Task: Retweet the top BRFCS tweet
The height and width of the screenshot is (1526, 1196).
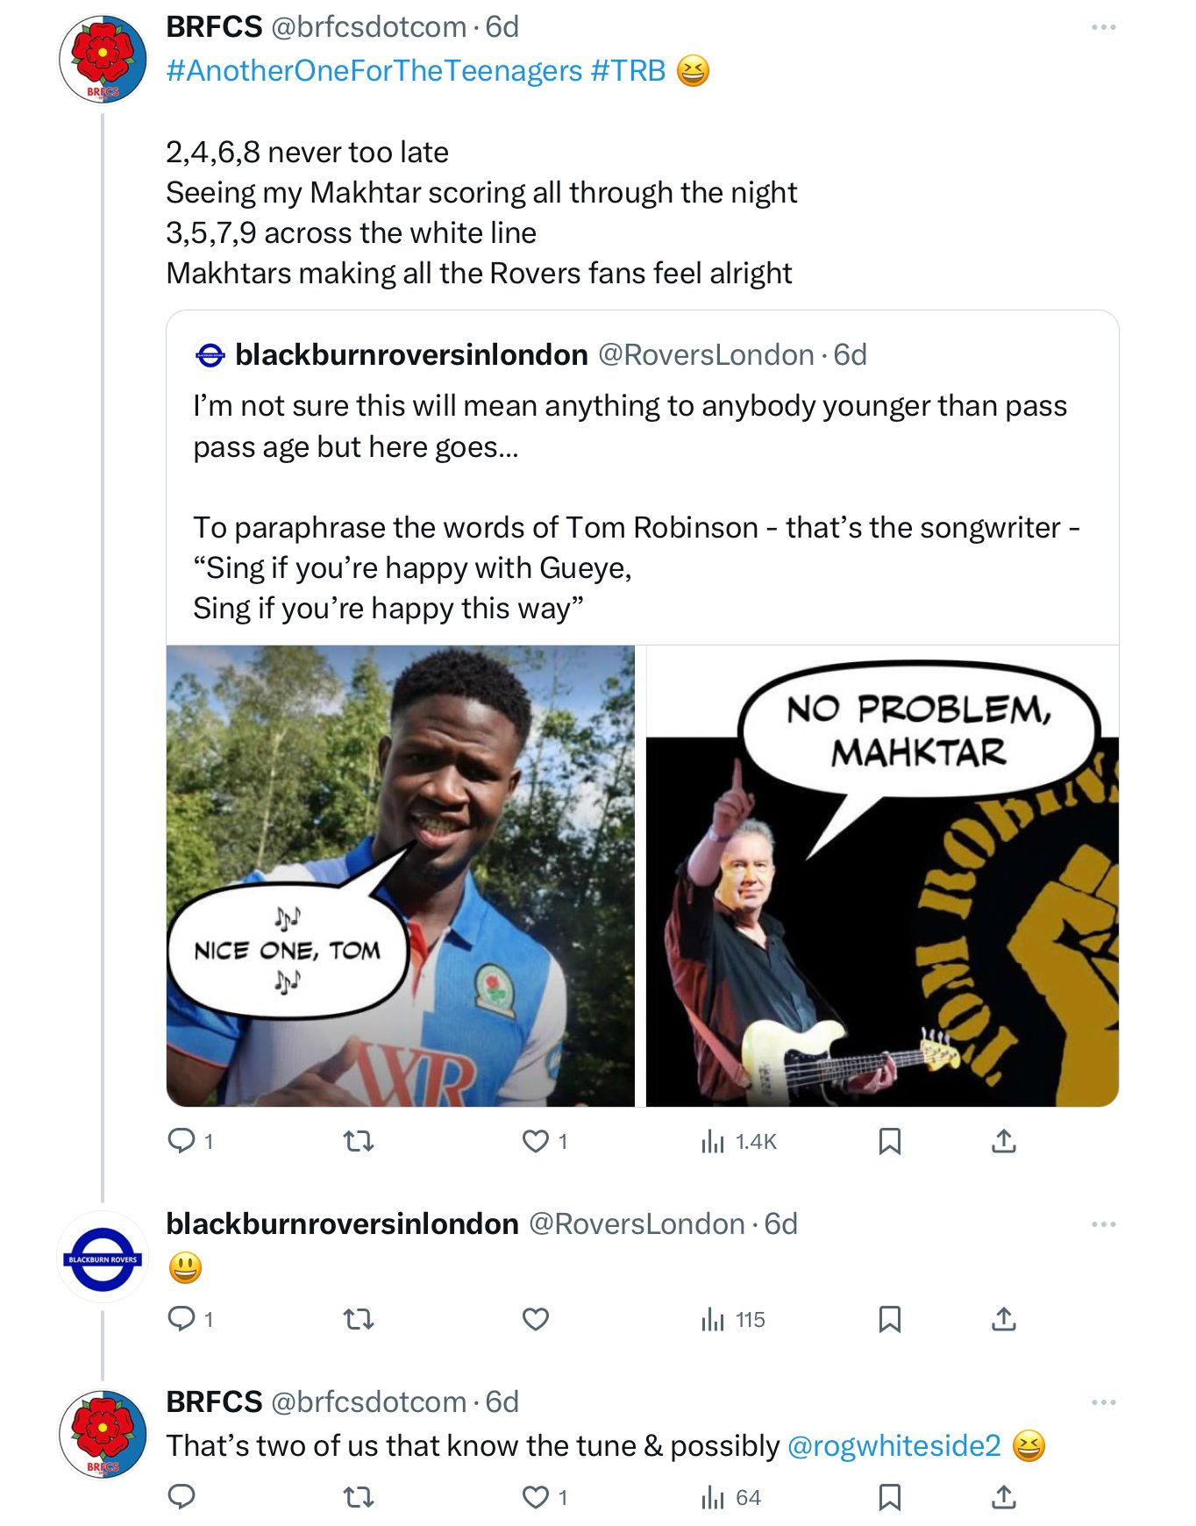Action: coord(358,1141)
